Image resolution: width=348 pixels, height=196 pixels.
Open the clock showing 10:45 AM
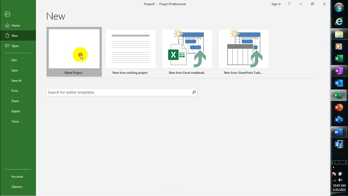coord(339,188)
